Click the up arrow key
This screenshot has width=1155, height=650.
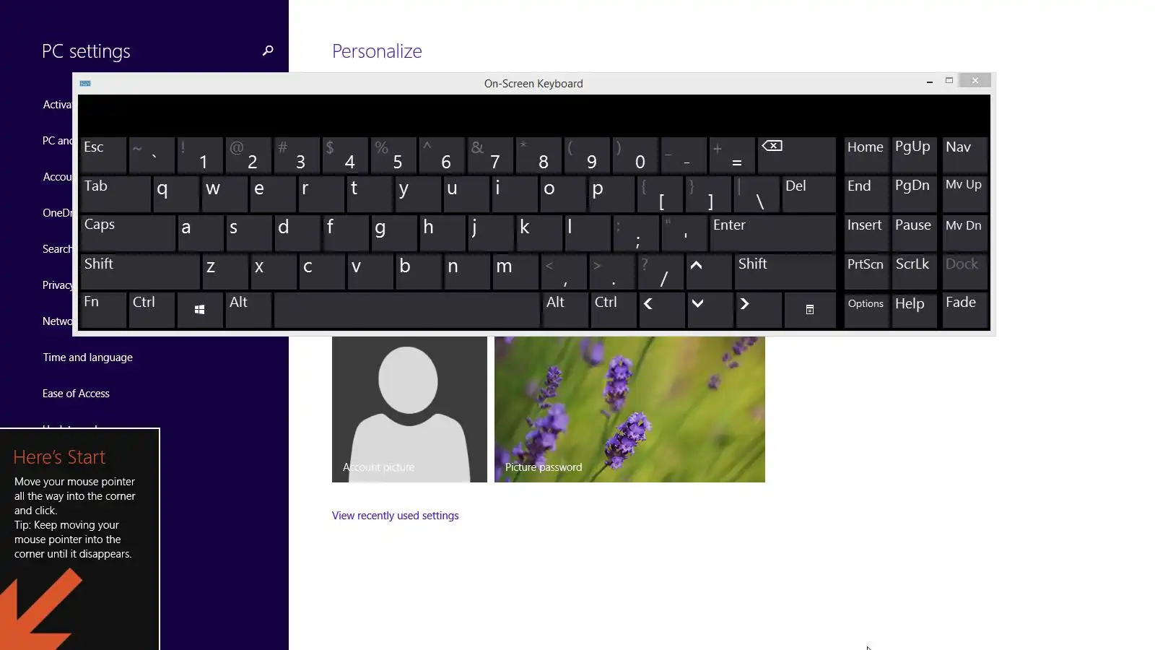(709, 272)
